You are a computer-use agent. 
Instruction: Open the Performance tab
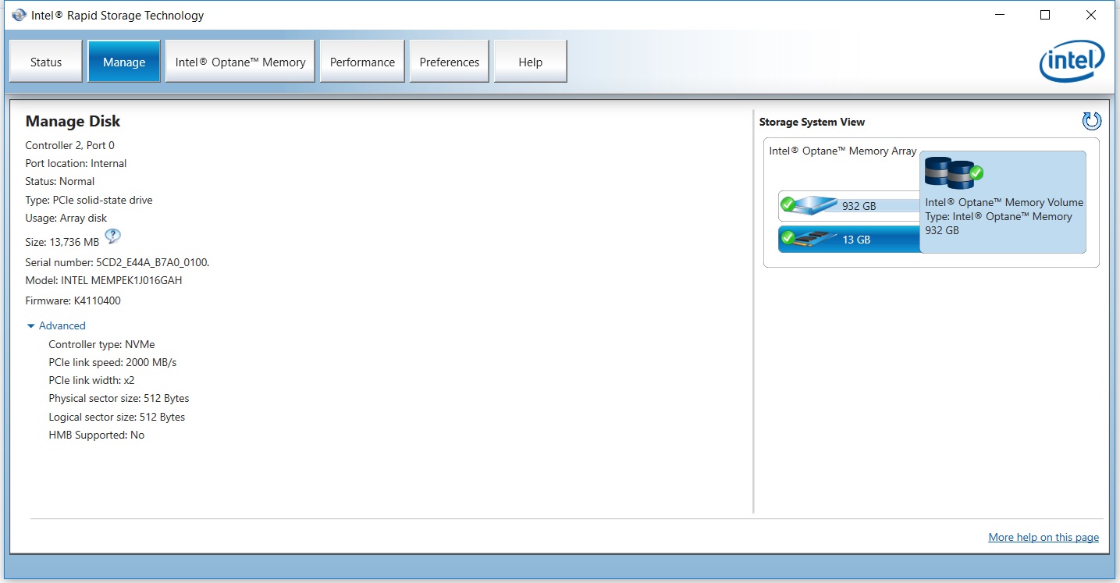362,62
